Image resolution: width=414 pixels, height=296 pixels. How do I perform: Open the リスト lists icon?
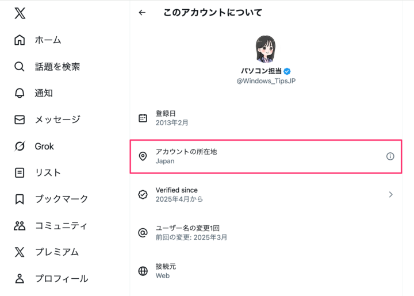[x=20, y=172]
